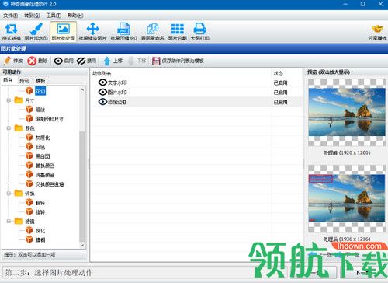Open the 工具 menu
This screenshot has width=388, height=283.
[x=54, y=16]
